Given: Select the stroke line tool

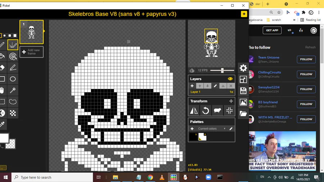Looking at the screenshot, I should coord(13,68).
